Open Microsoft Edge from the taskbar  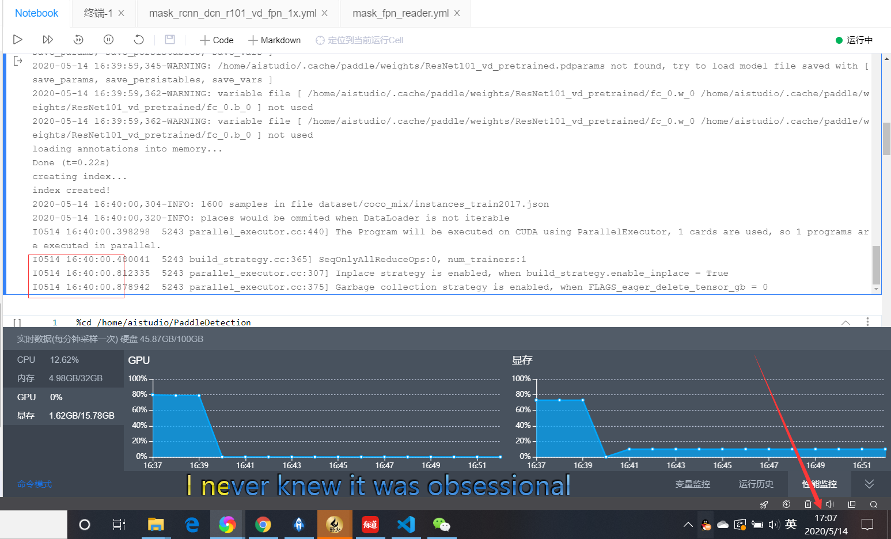(192, 525)
